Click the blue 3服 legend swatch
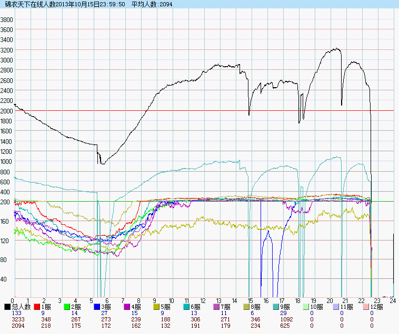Image resolution: width=399 pixels, height=334 pixels. pos(97,307)
